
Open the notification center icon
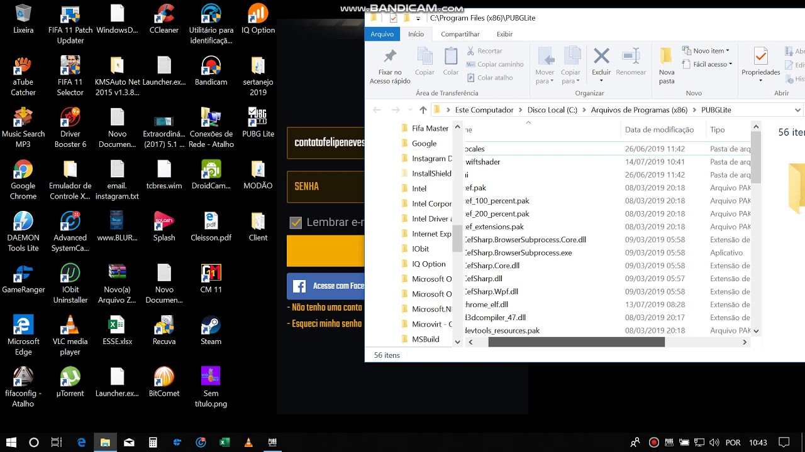pyautogui.click(x=784, y=443)
